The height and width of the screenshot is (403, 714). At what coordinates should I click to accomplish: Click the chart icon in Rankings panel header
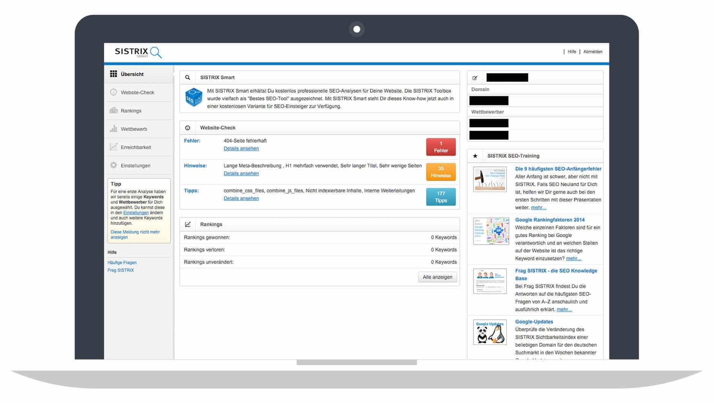click(x=188, y=224)
